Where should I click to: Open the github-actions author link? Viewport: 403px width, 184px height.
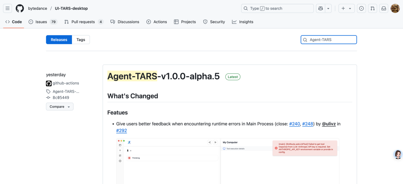66,83
